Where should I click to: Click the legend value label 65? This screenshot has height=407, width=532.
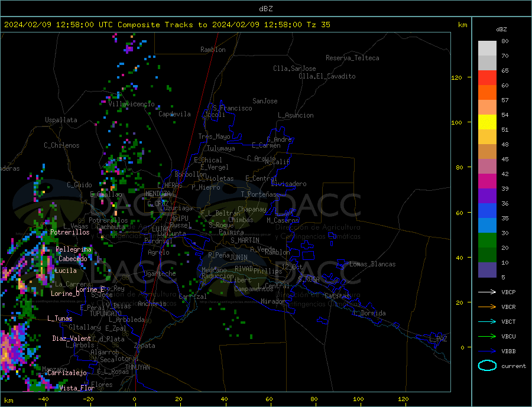point(505,70)
